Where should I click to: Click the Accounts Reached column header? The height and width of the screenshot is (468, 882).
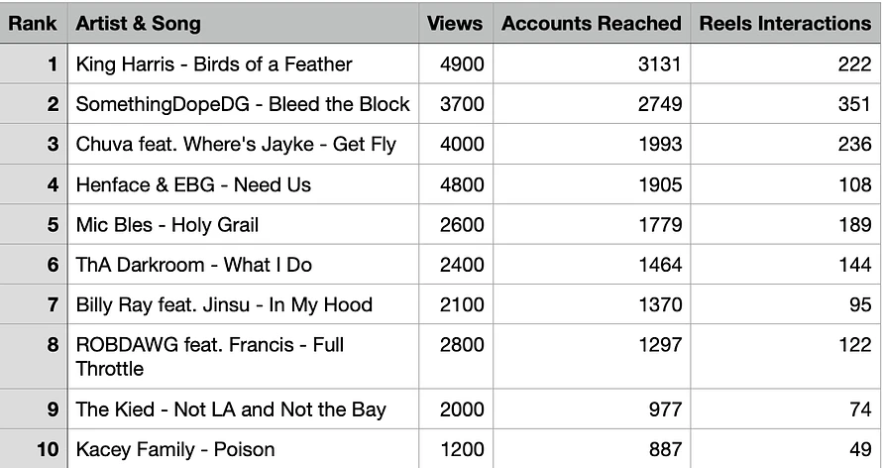pos(592,23)
